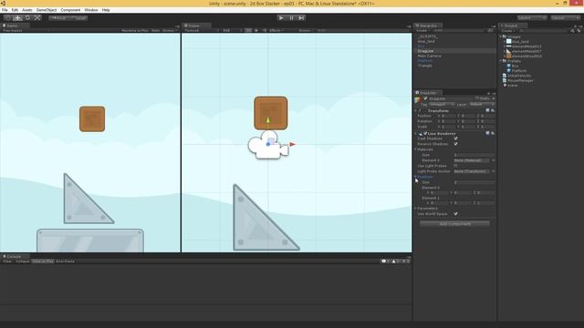This screenshot has height=328, width=584.
Task: Open Effects dropdown in Scene view
Action: tap(276, 30)
